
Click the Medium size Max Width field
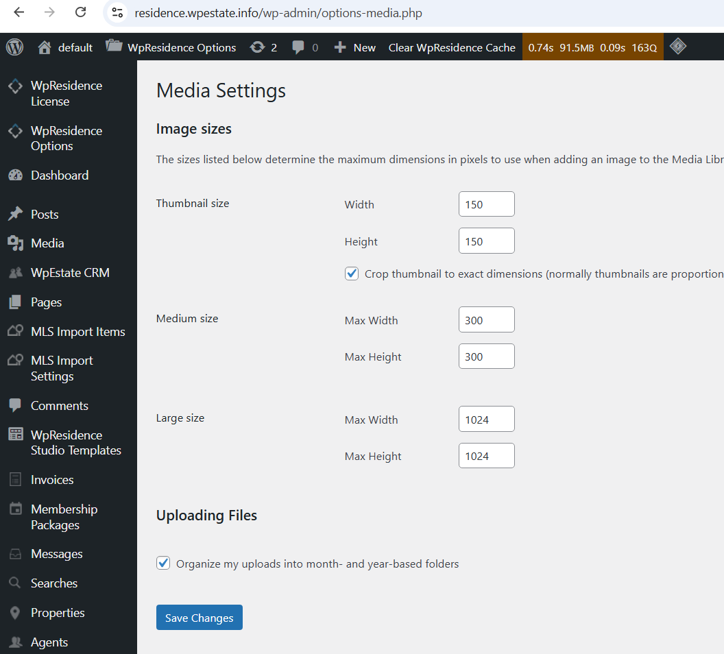[x=486, y=320]
